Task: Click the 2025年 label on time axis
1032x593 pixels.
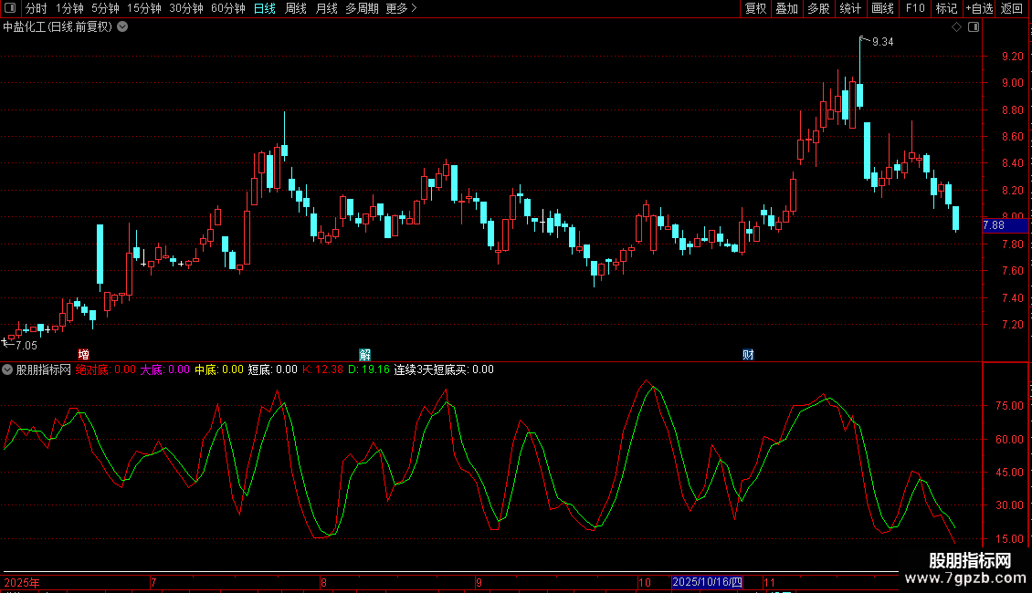Action: coord(22,582)
